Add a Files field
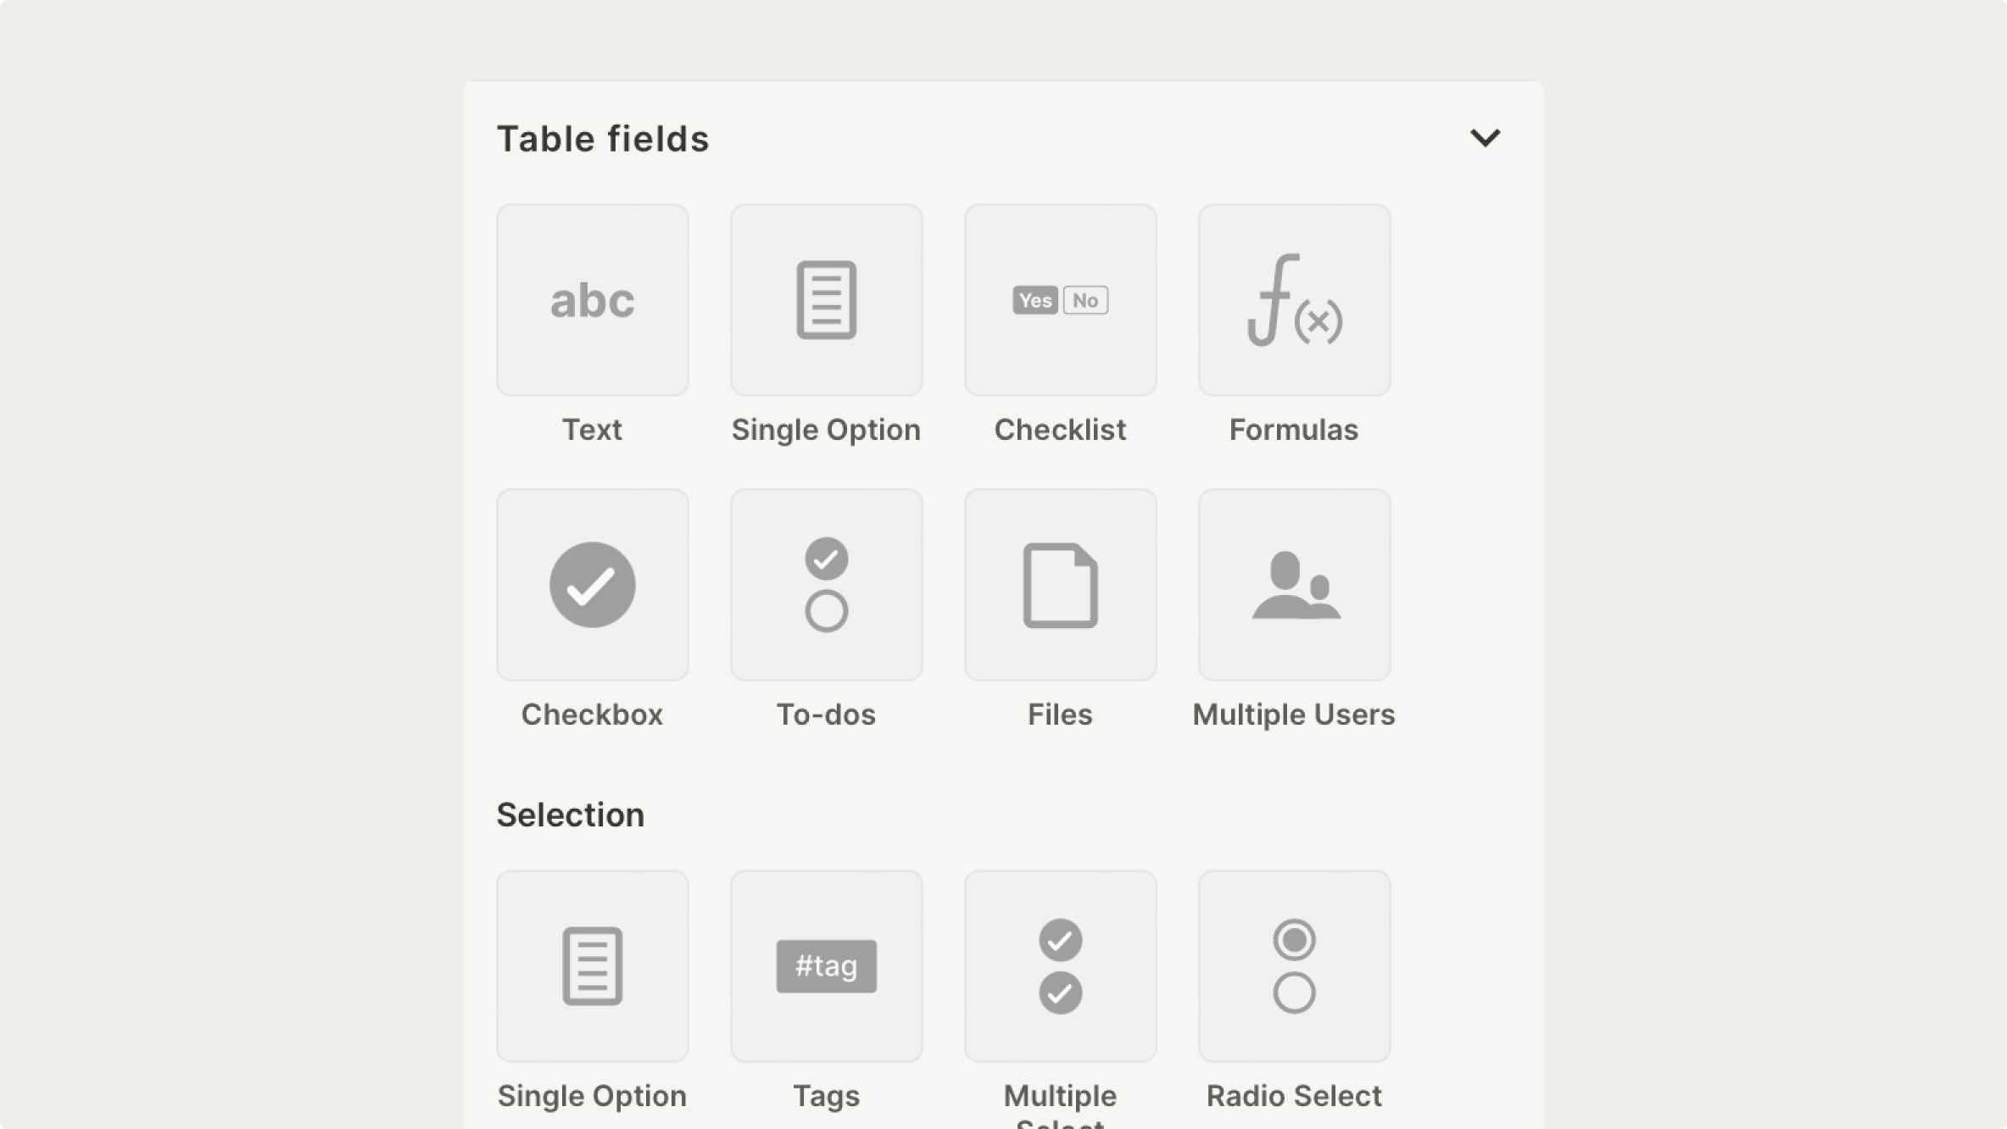Image resolution: width=2007 pixels, height=1129 pixels. pyautogui.click(x=1060, y=585)
